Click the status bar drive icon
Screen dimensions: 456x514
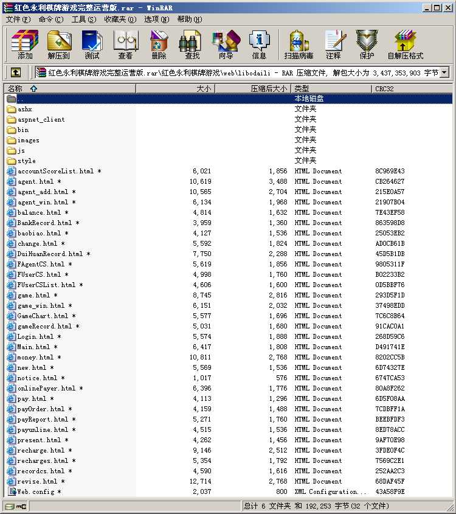click(10, 507)
